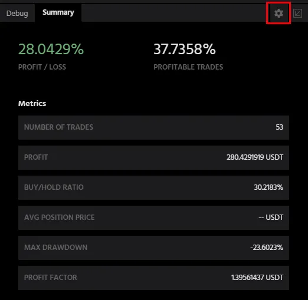Select the MAX DRAWDOWN label
Screen dimensions: 308x300
[x=55, y=248]
